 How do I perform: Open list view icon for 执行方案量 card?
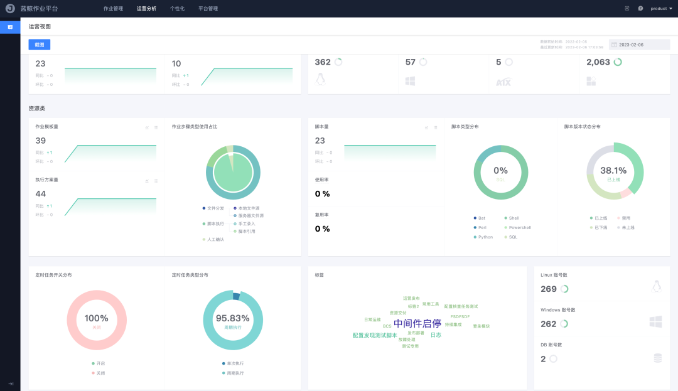click(156, 181)
